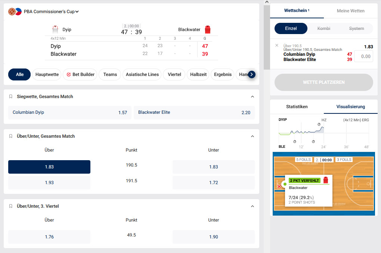The image size is (381, 253).
Task: Click the 191.5 Punkt line value
Action: coord(131,181)
